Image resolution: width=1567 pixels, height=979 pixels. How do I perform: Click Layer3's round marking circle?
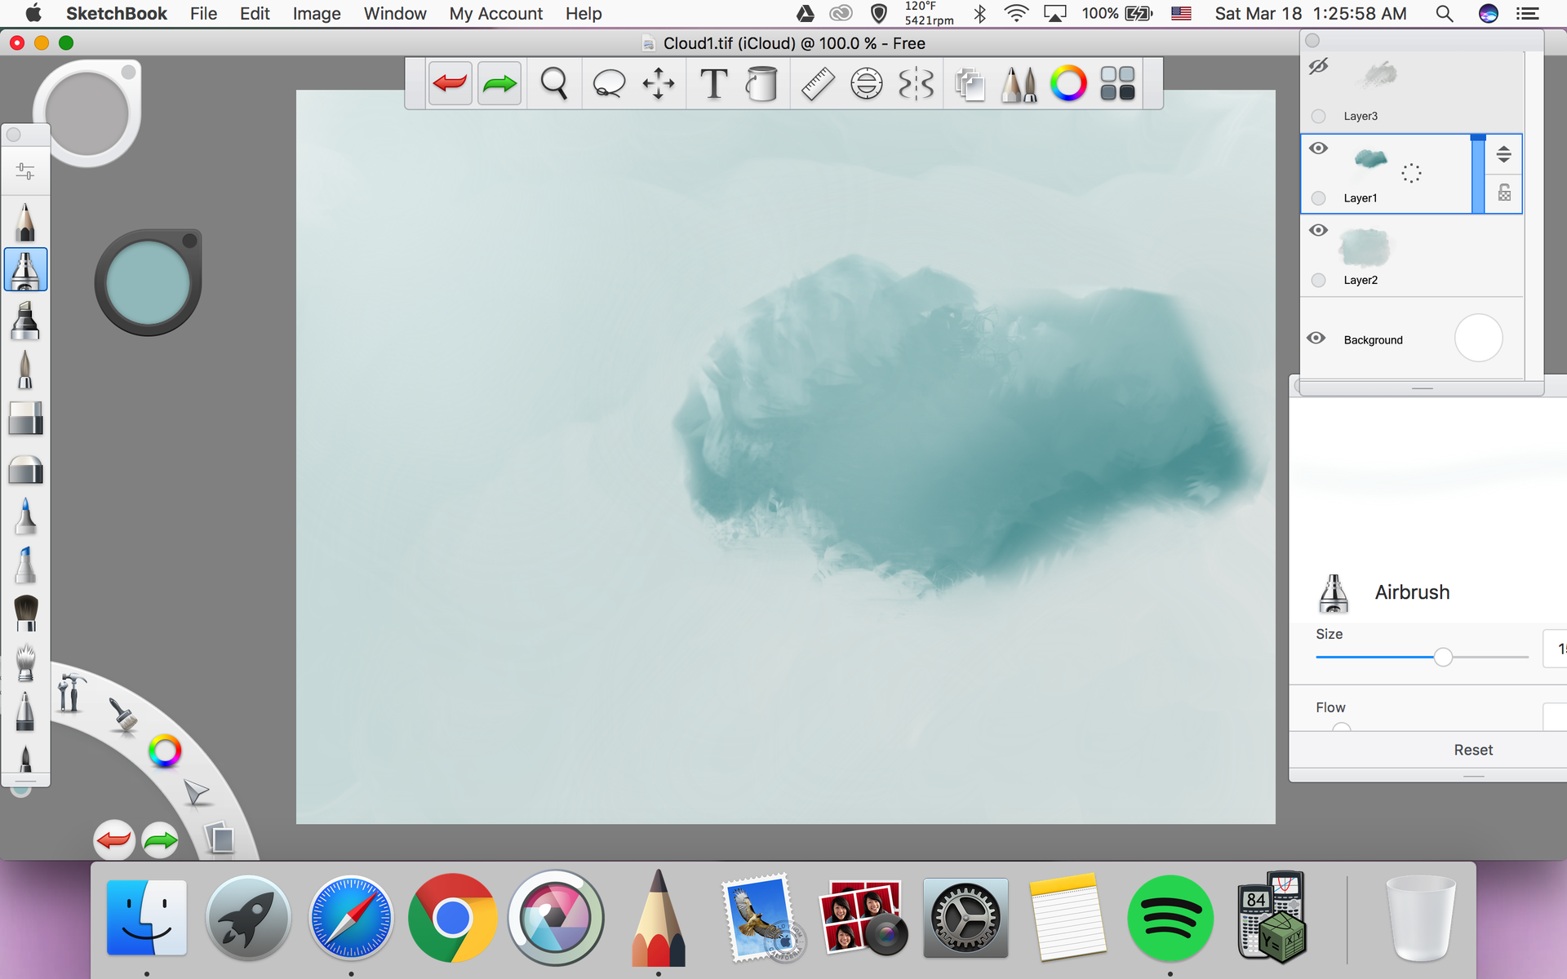click(1318, 116)
